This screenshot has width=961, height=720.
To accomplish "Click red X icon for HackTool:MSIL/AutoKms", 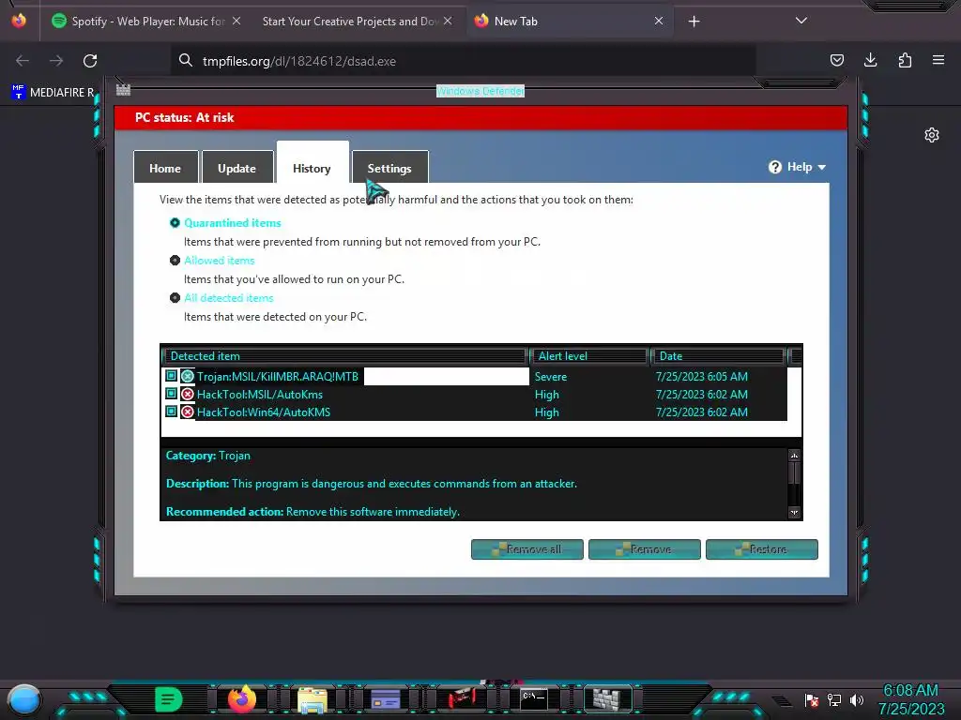I will pos(188,395).
